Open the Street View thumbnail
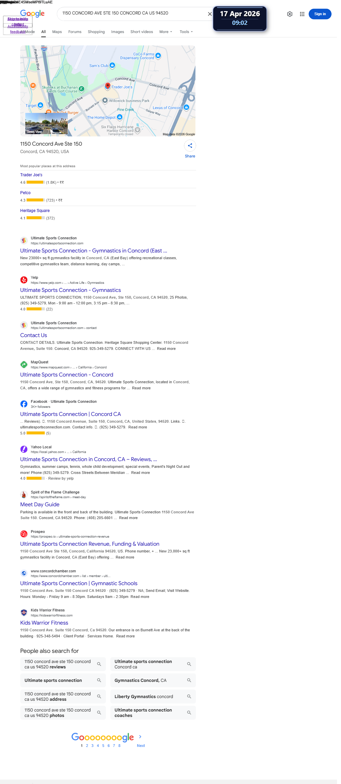The image size is (341, 784). [46, 124]
